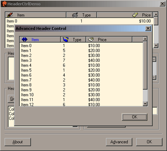167x151 pixels.
Task: Click the Type column header icon in dialog
Action: click(66, 40)
